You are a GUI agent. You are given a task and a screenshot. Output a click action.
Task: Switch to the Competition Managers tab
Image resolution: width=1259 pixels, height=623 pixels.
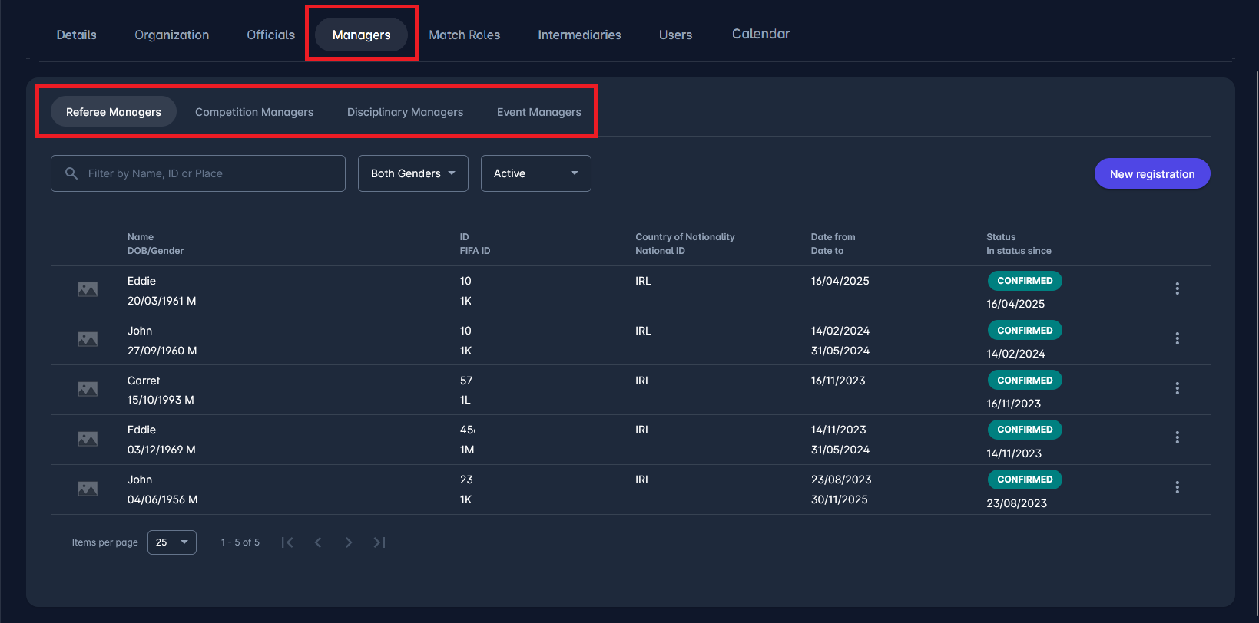pyautogui.click(x=254, y=112)
